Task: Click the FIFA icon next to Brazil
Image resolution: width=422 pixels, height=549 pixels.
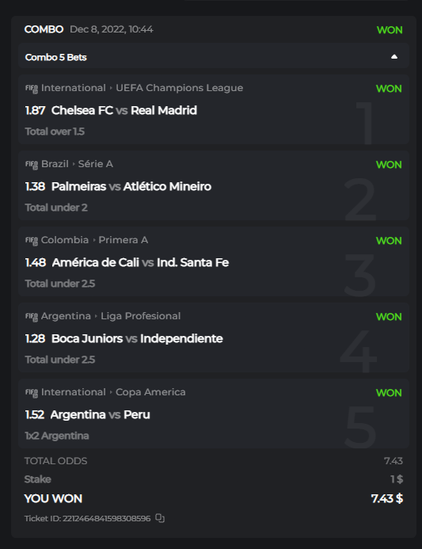Action: click(32, 165)
